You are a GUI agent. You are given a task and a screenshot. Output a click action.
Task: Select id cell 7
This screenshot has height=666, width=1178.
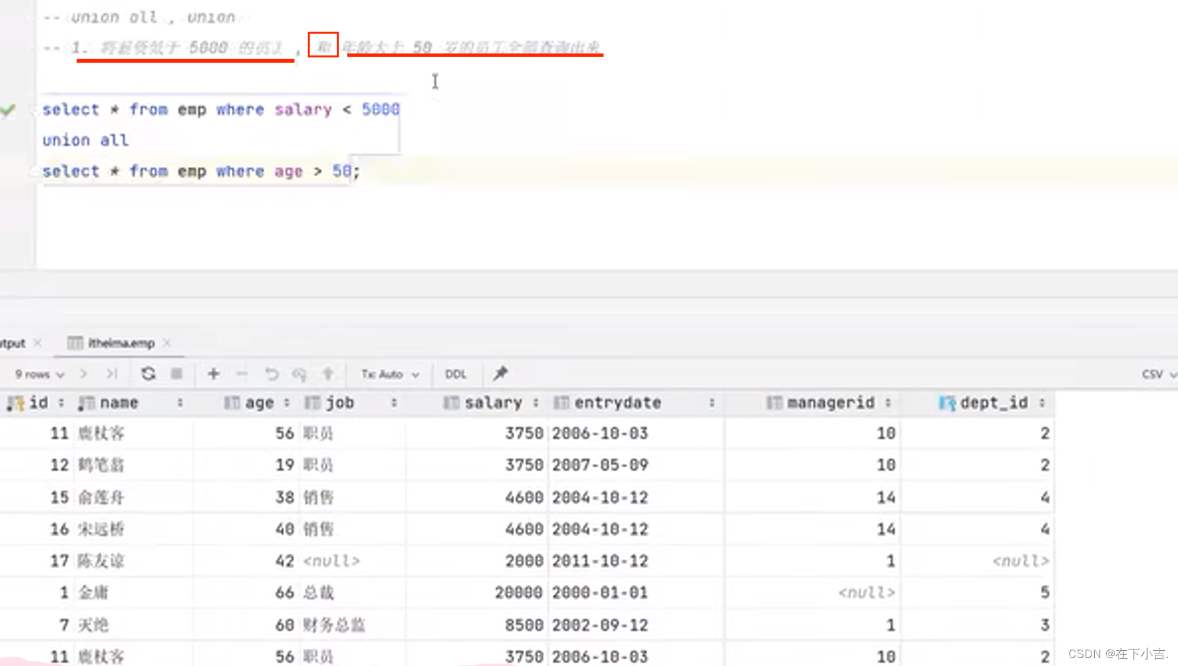[x=64, y=624]
